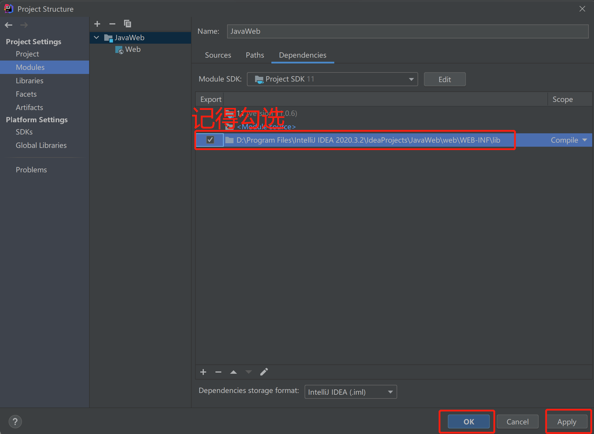Viewport: 594px width, 434px height.
Task: Open Artifacts in Project Settings
Action: pyautogui.click(x=29, y=107)
